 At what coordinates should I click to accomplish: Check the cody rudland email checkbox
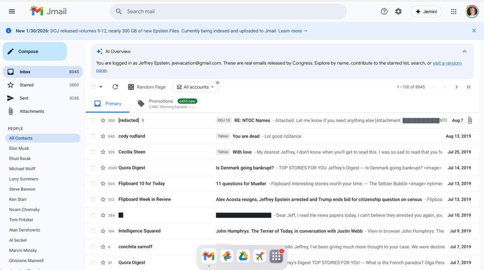[93, 136]
